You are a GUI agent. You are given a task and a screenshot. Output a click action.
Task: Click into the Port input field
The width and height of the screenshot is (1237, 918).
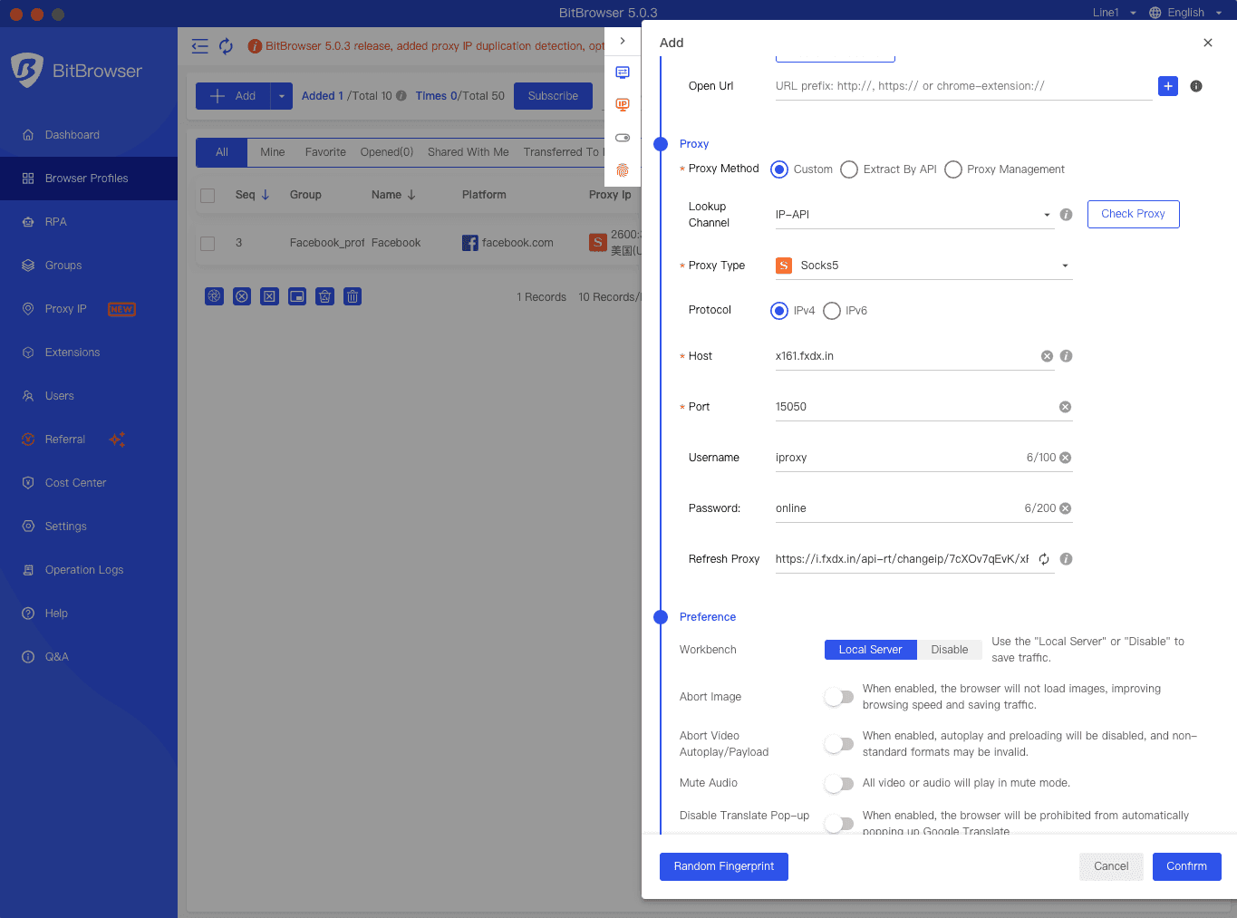[x=911, y=407]
